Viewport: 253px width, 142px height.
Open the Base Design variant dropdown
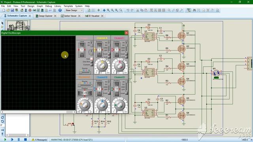tap(74, 10)
